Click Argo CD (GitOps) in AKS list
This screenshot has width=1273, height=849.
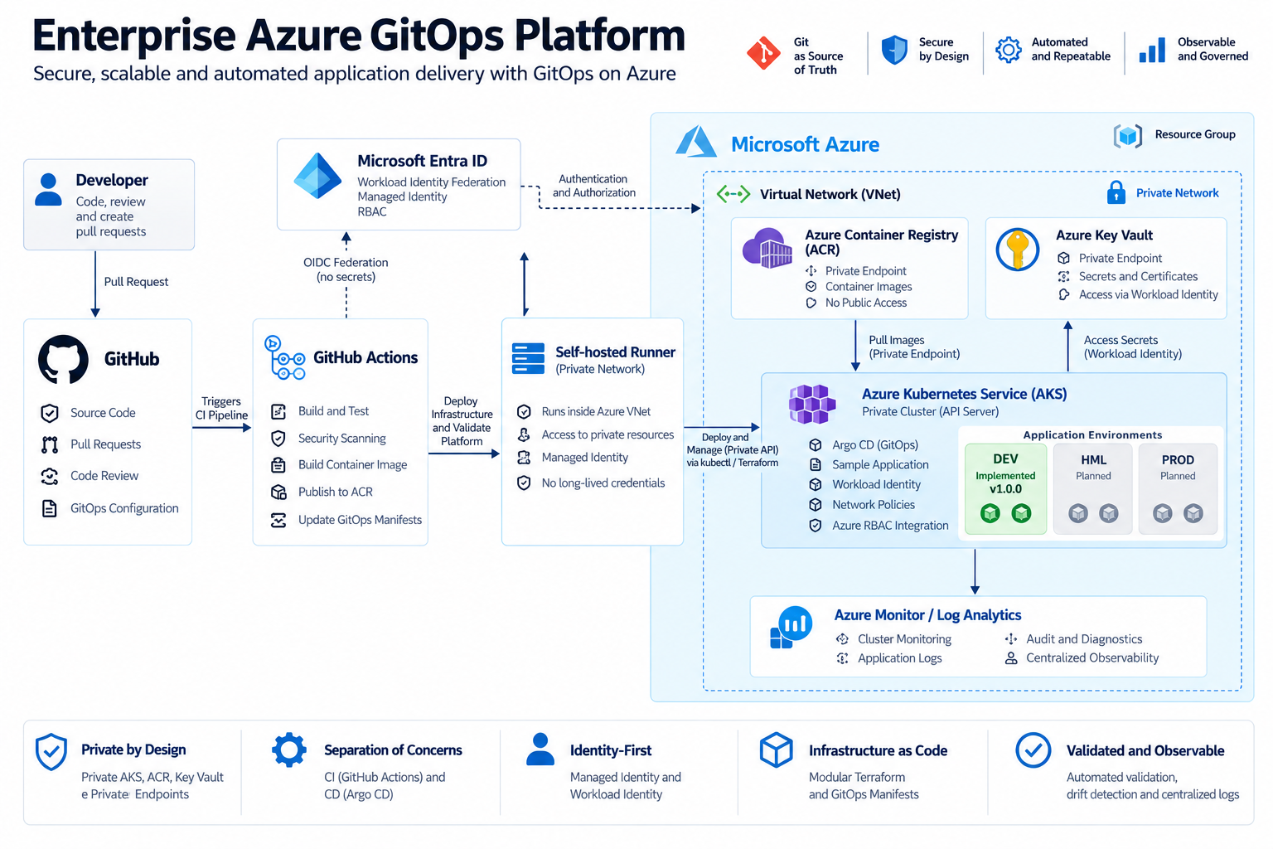(x=863, y=445)
